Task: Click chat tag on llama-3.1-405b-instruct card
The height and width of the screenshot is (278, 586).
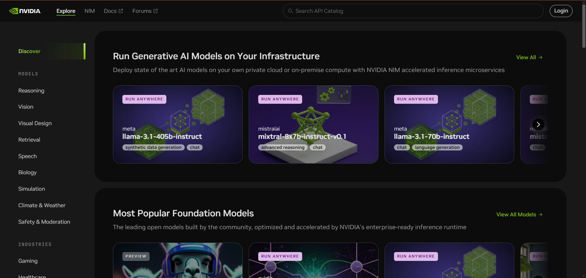Action: pos(195,147)
